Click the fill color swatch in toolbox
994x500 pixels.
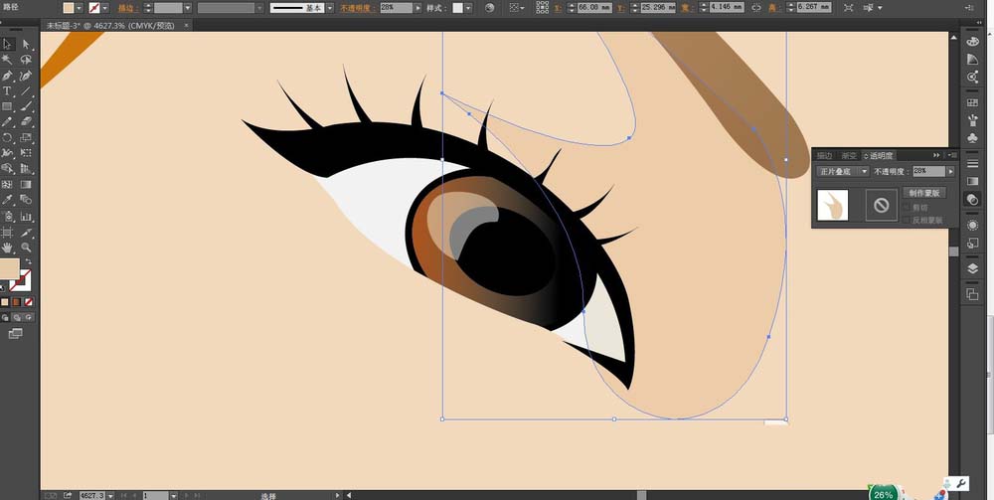[10, 268]
